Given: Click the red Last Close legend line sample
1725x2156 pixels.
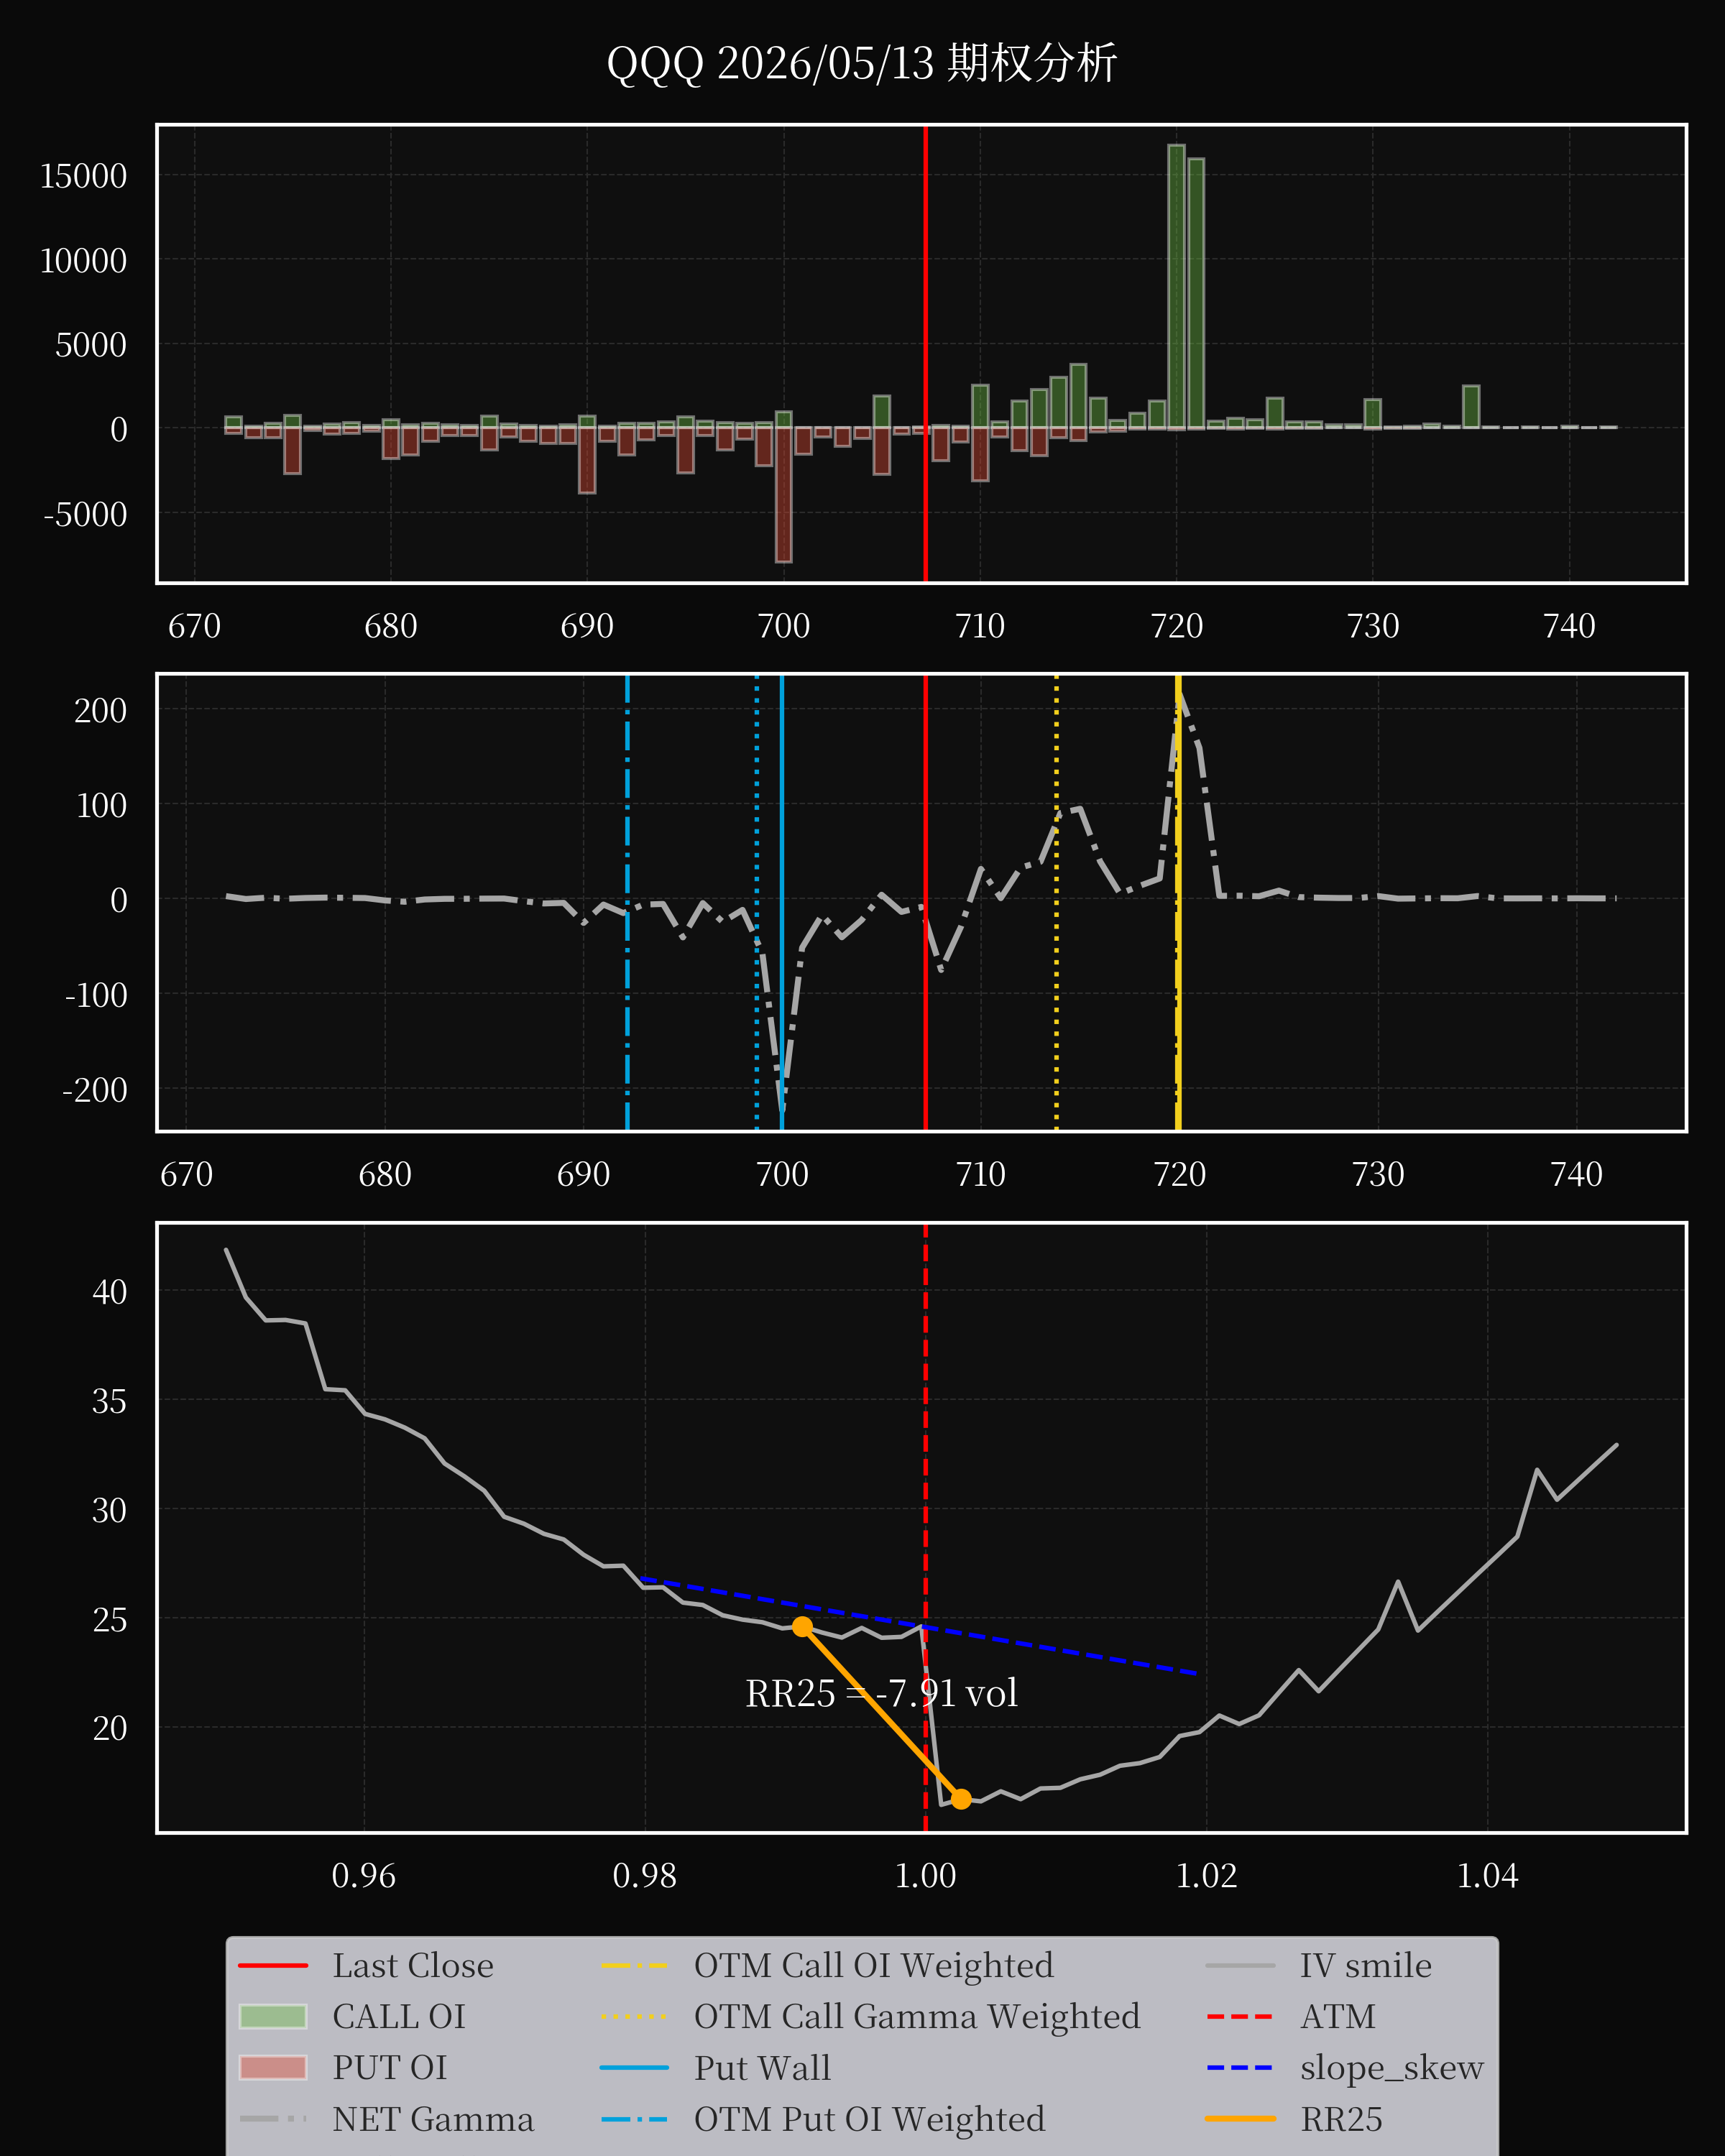Looking at the screenshot, I should coord(273,1966).
